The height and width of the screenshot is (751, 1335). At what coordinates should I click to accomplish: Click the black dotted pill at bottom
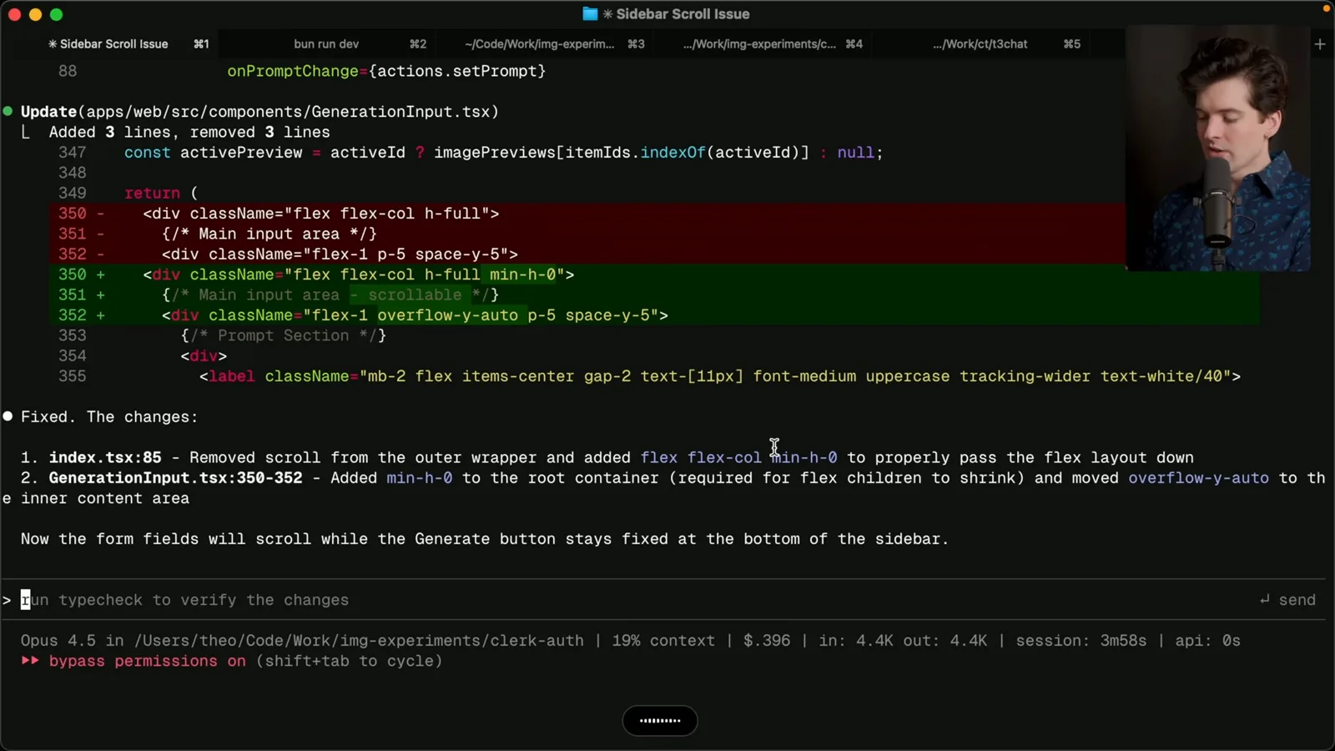point(660,720)
